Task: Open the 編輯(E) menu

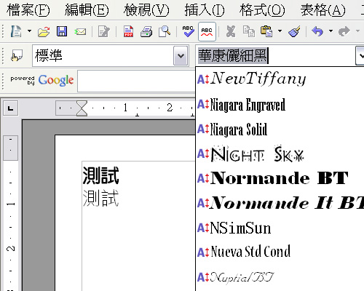Action: [x=87, y=10]
